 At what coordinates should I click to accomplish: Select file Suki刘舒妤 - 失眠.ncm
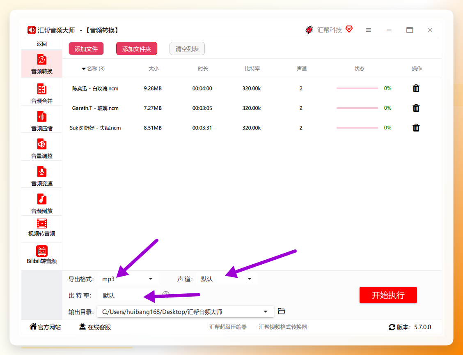[x=95, y=128]
